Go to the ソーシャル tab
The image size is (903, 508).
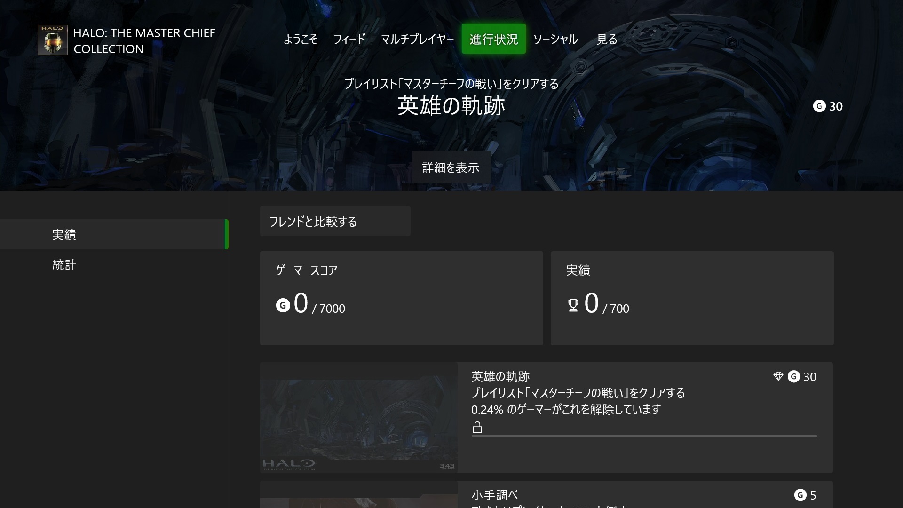(555, 39)
